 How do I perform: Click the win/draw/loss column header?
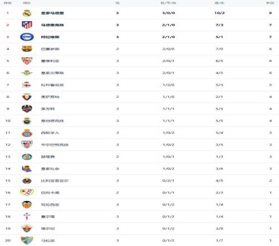point(169,3)
